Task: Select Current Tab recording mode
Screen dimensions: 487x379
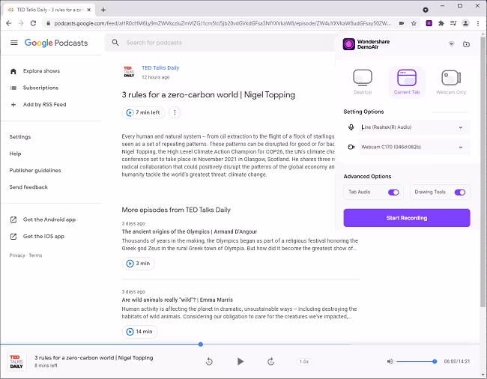Action: tap(407, 82)
